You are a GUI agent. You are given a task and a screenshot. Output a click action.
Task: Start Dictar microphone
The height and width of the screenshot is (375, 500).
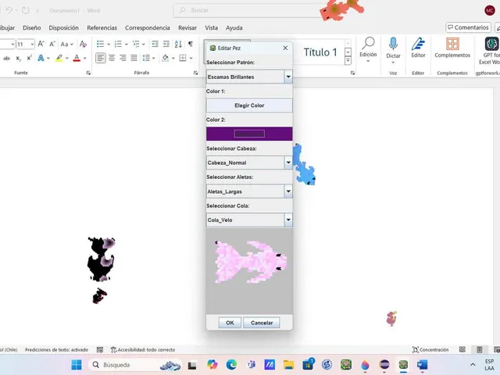click(x=393, y=50)
